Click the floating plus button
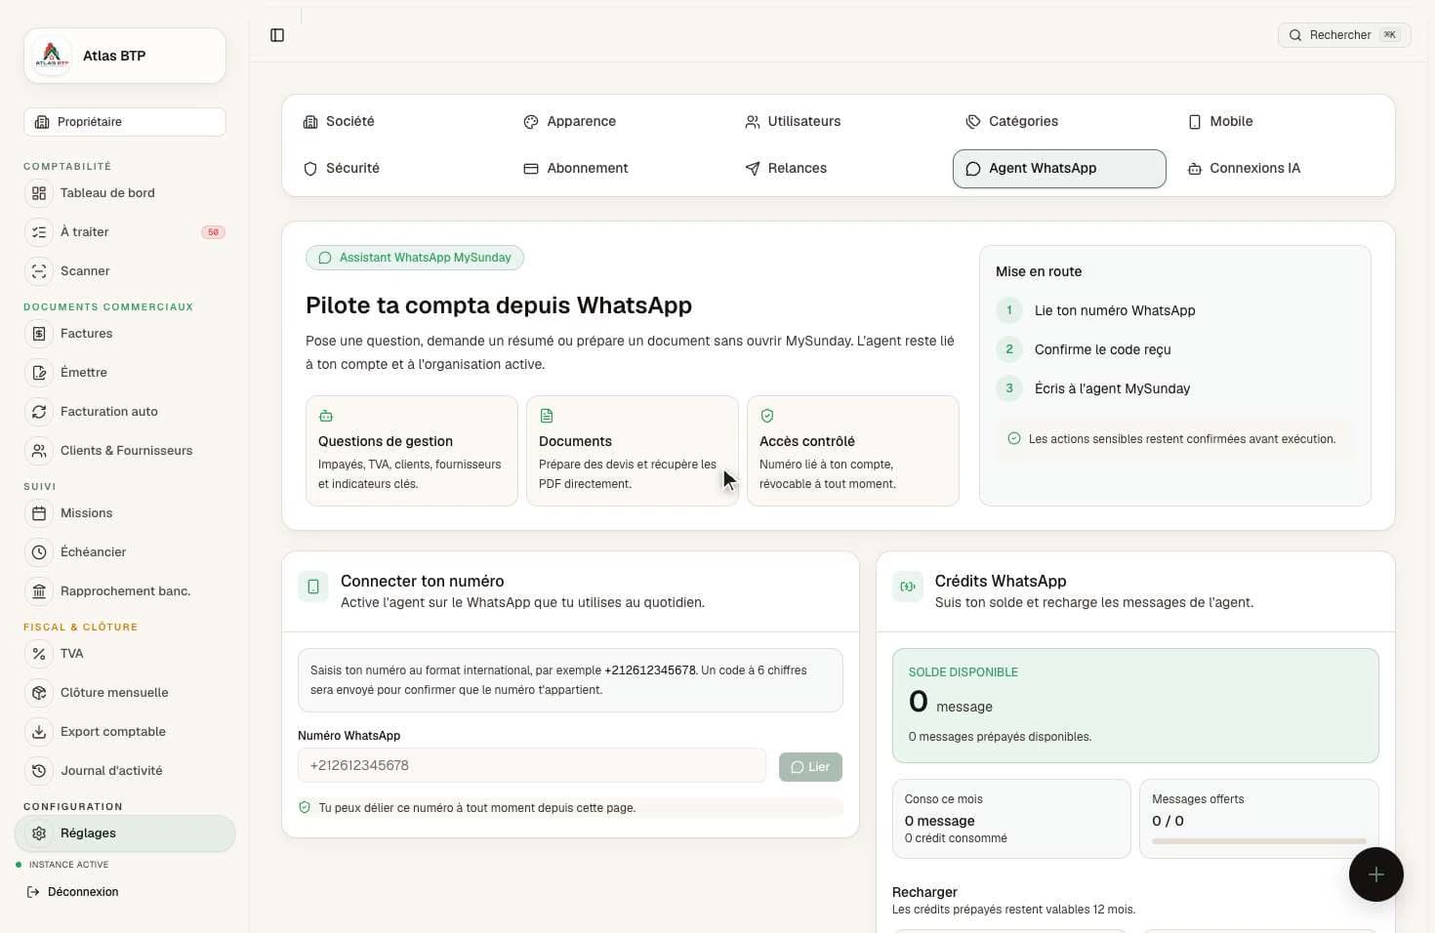The height and width of the screenshot is (933, 1435). 1376,874
